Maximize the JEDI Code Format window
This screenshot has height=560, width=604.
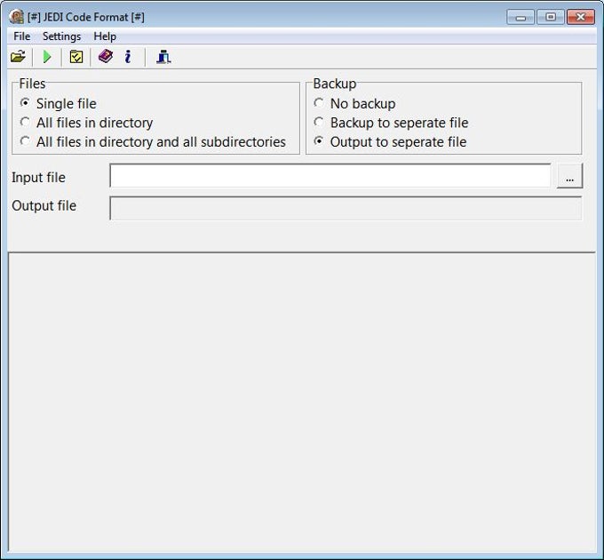pos(550,17)
